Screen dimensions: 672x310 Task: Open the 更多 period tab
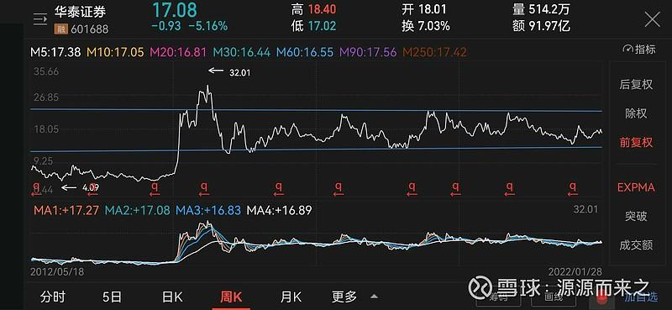coord(344,297)
